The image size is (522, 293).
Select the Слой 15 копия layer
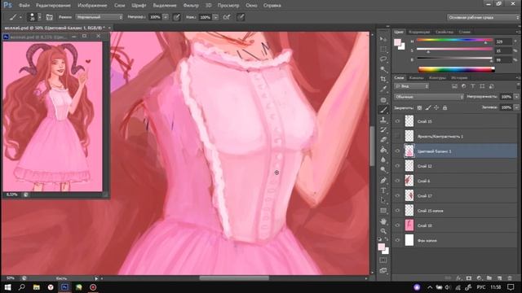tap(455, 211)
